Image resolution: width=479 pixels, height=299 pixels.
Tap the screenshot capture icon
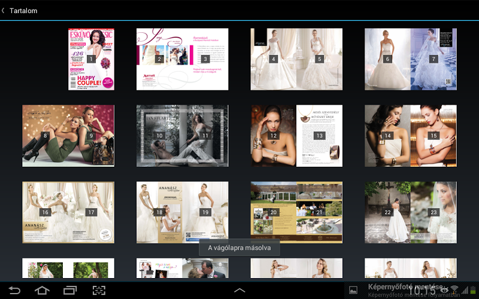click(x=99, y=291)
